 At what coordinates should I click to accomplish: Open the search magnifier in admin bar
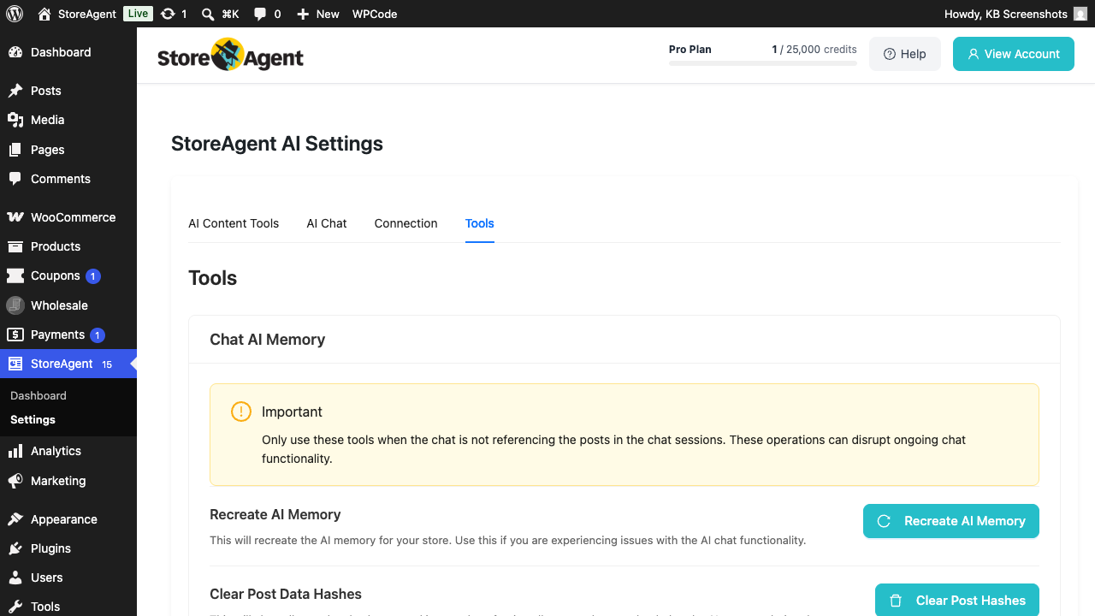[x=208, y=14]
